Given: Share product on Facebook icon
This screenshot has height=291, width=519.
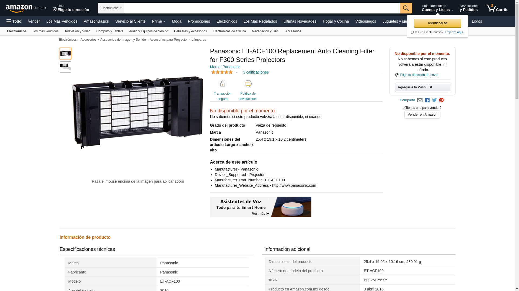Looking at the screenshot, I should [427, 100].
